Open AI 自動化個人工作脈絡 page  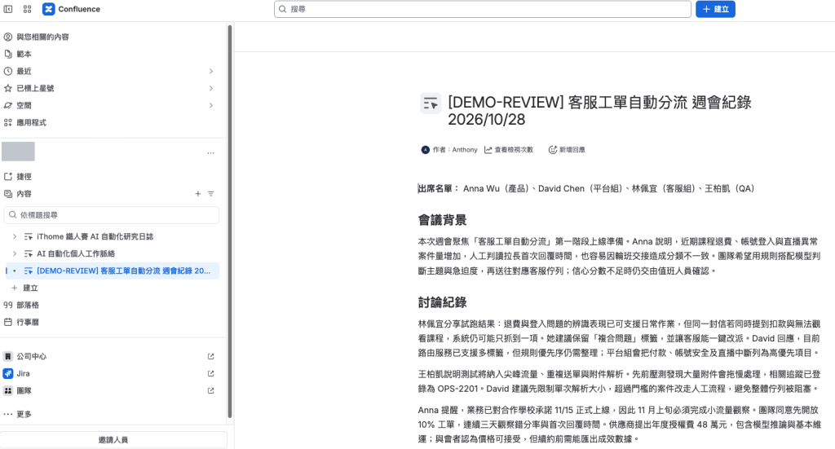(x=76, y=253)
